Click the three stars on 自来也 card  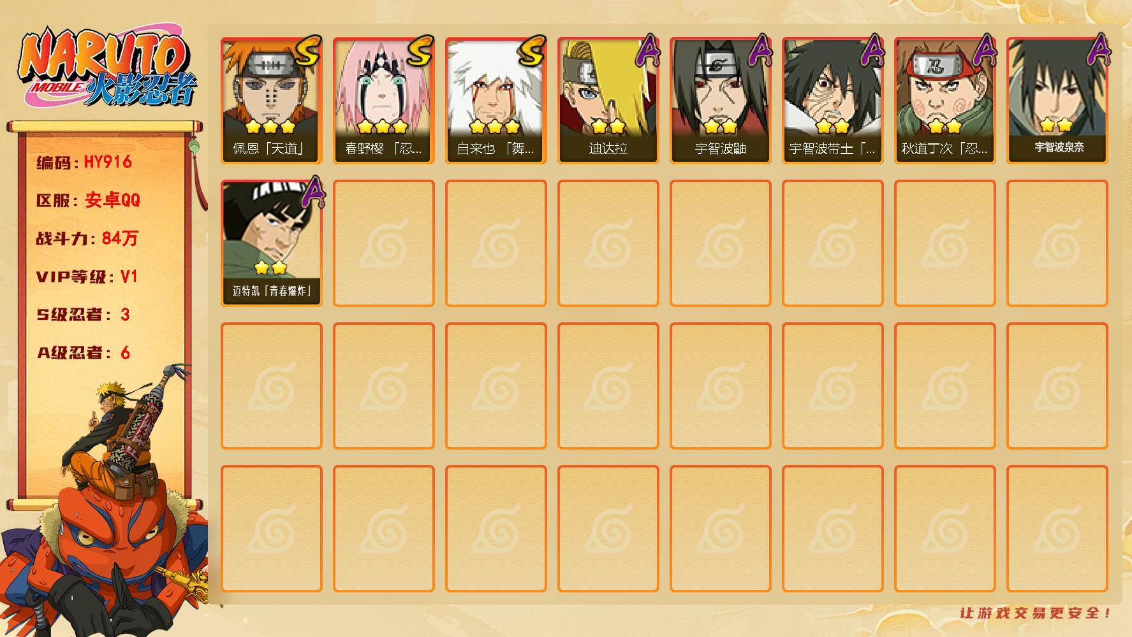pos(495,126)
